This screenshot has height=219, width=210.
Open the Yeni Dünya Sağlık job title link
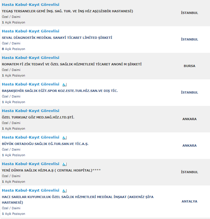[x=30, y=164]
